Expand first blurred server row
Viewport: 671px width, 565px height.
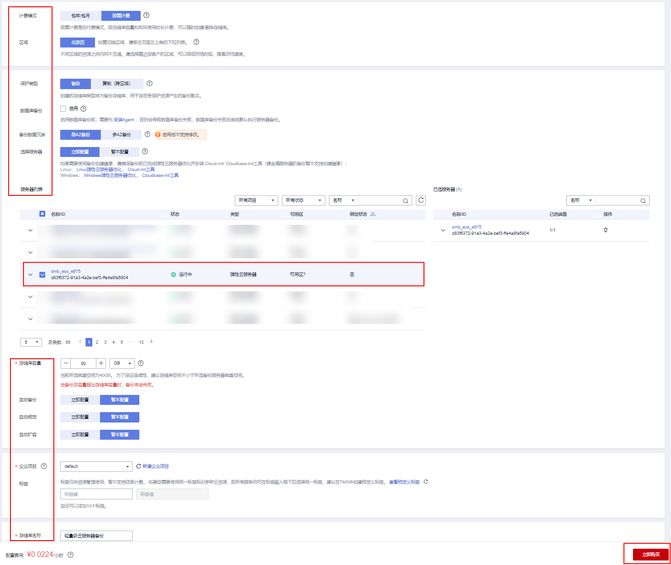click(30, 230)
